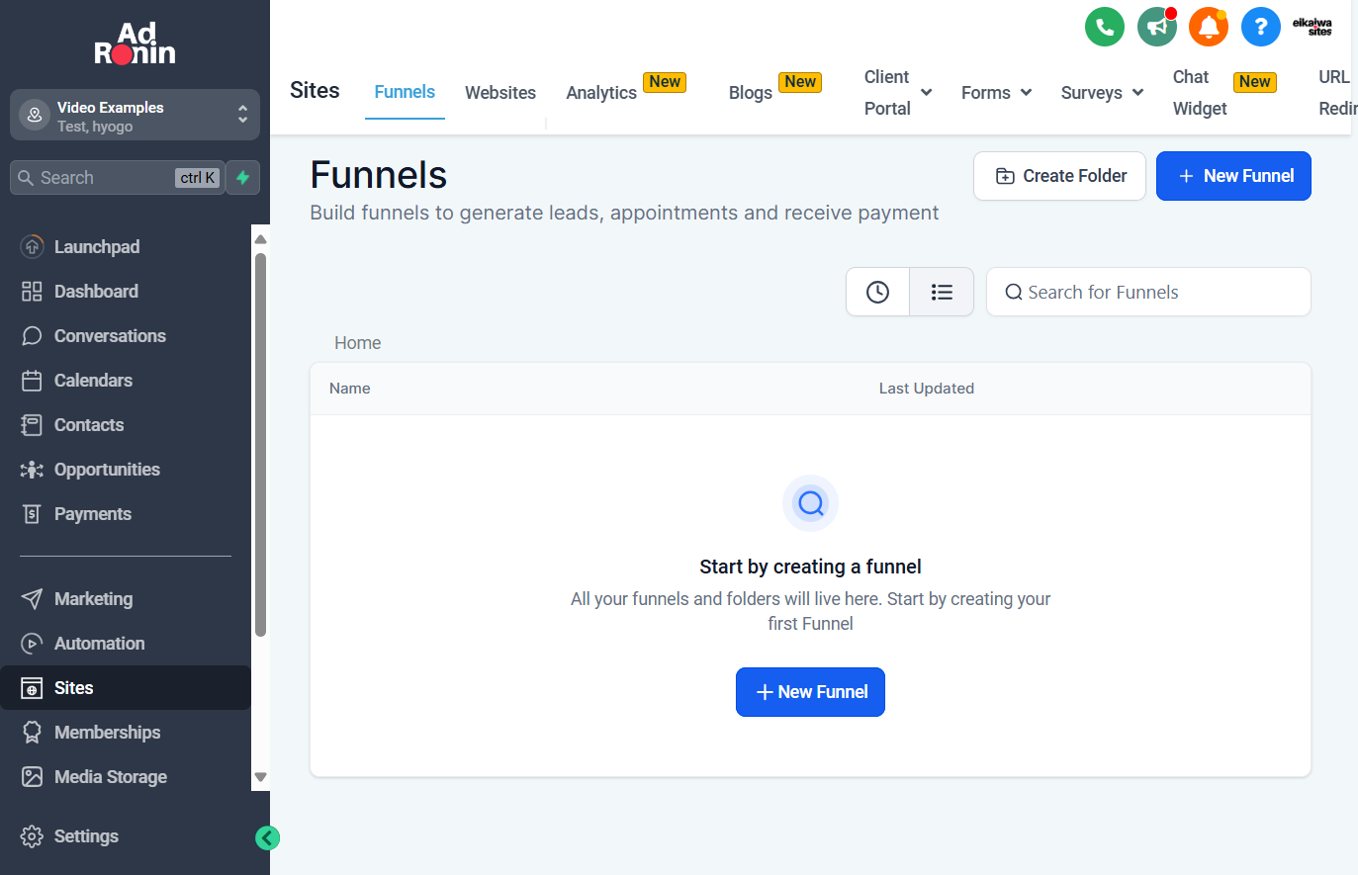Open Contacts in the sidebar
This screenshot has width=1358, height=875.
click(126, 425)
